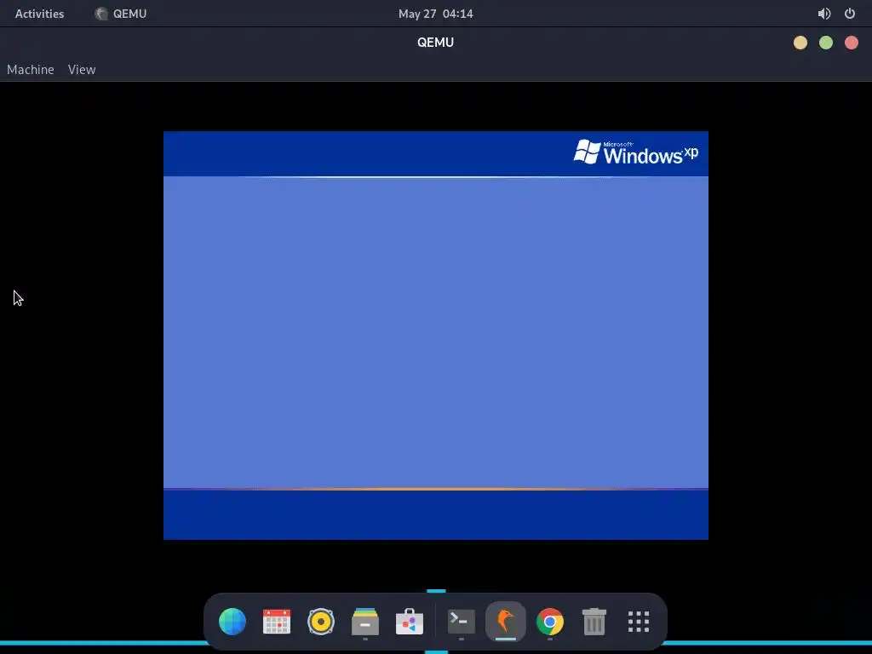Minimize the QEMU window with yellow button
This screenshot has width=872, height=654.
point(800,43)
